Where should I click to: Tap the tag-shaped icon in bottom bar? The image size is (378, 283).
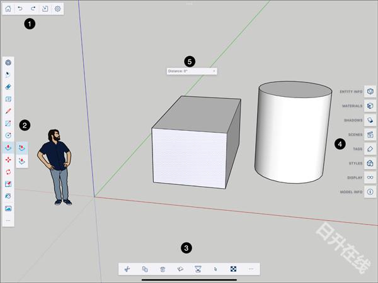180,269
